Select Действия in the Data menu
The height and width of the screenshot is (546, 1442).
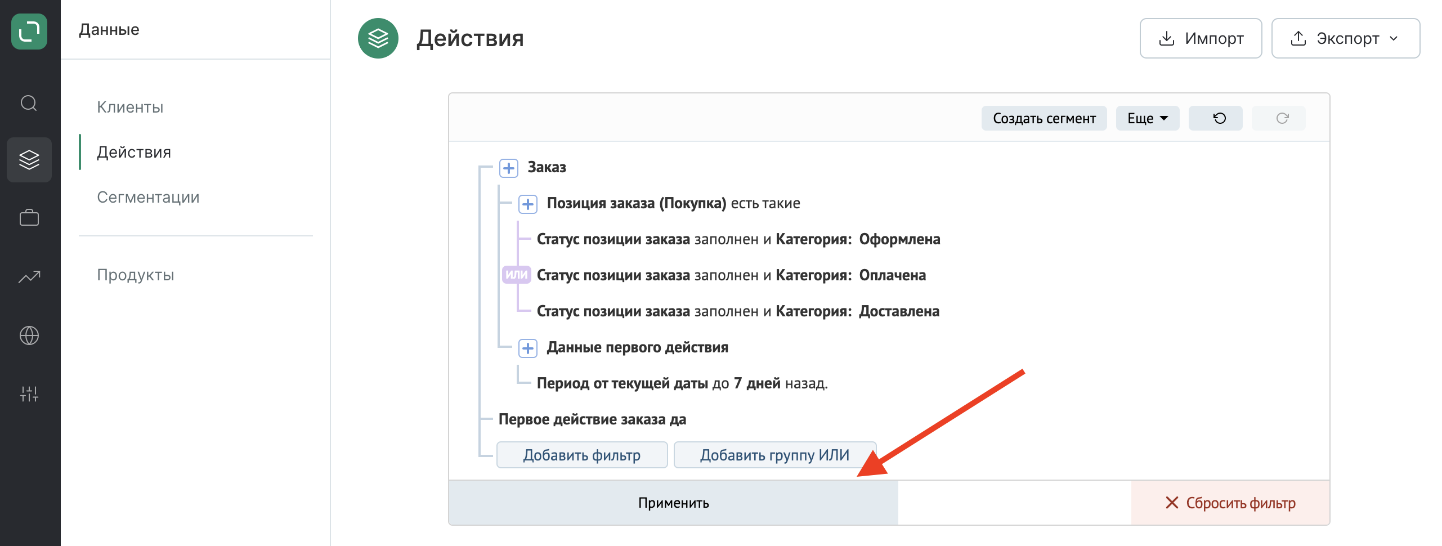pos(134,152)
